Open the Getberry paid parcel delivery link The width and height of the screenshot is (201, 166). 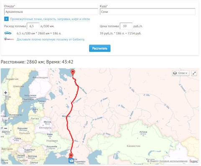pyautogui.click(x=51, y=39)
